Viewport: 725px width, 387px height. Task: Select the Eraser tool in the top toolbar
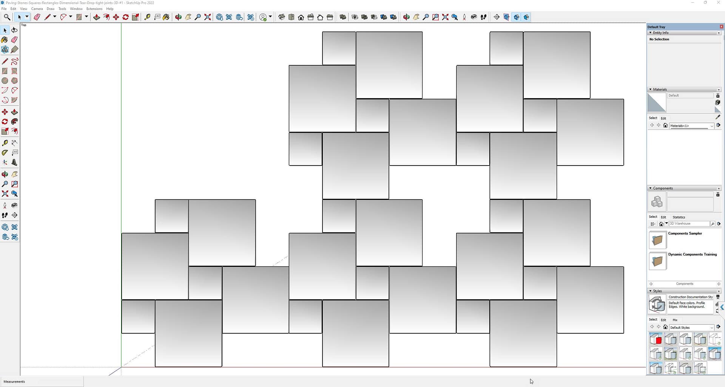click(37, 17)
